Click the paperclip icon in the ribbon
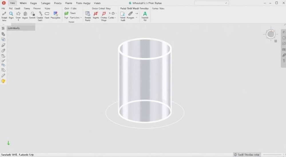 tap(130, 13)
